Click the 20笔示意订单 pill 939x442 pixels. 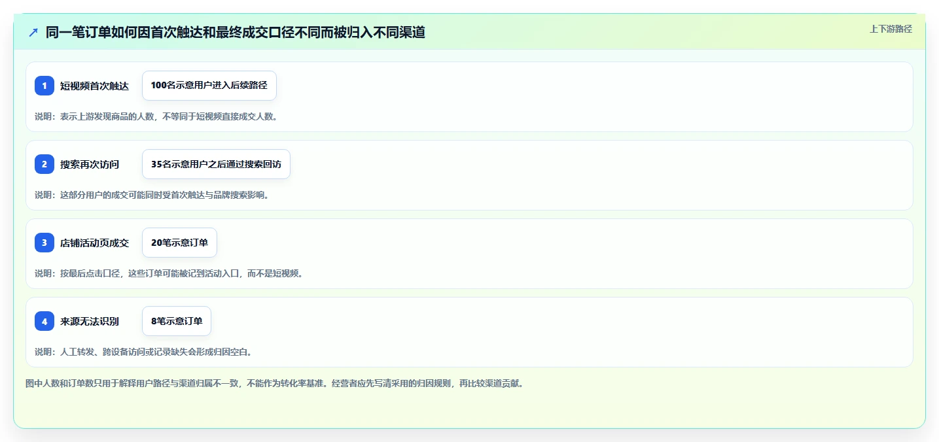pyautogui.click(x=179, y=243)
